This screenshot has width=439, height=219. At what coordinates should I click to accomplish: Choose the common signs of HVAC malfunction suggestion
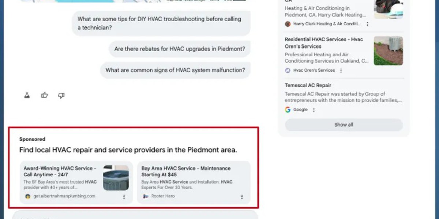[x=175, y=70]
